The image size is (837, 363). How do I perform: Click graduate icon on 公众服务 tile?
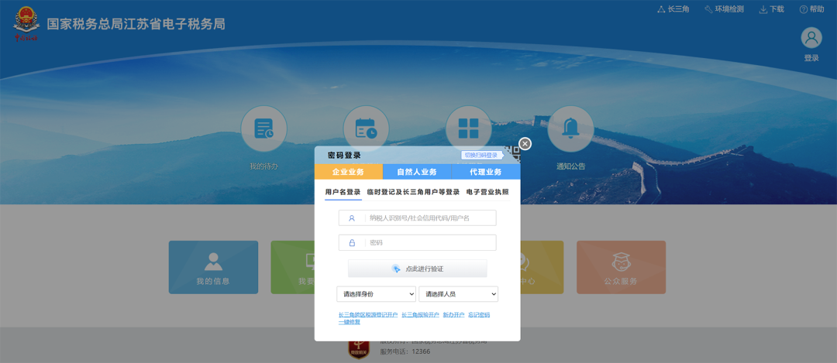(621, 261)
